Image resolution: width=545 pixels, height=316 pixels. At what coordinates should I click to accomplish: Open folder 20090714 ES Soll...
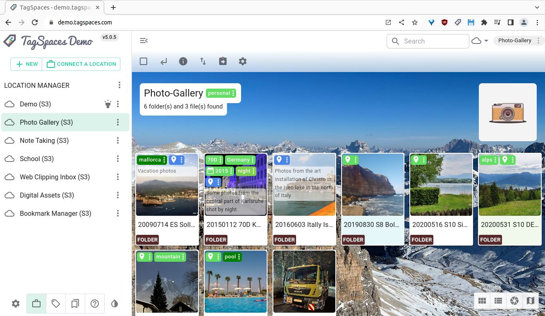[167, 200]
